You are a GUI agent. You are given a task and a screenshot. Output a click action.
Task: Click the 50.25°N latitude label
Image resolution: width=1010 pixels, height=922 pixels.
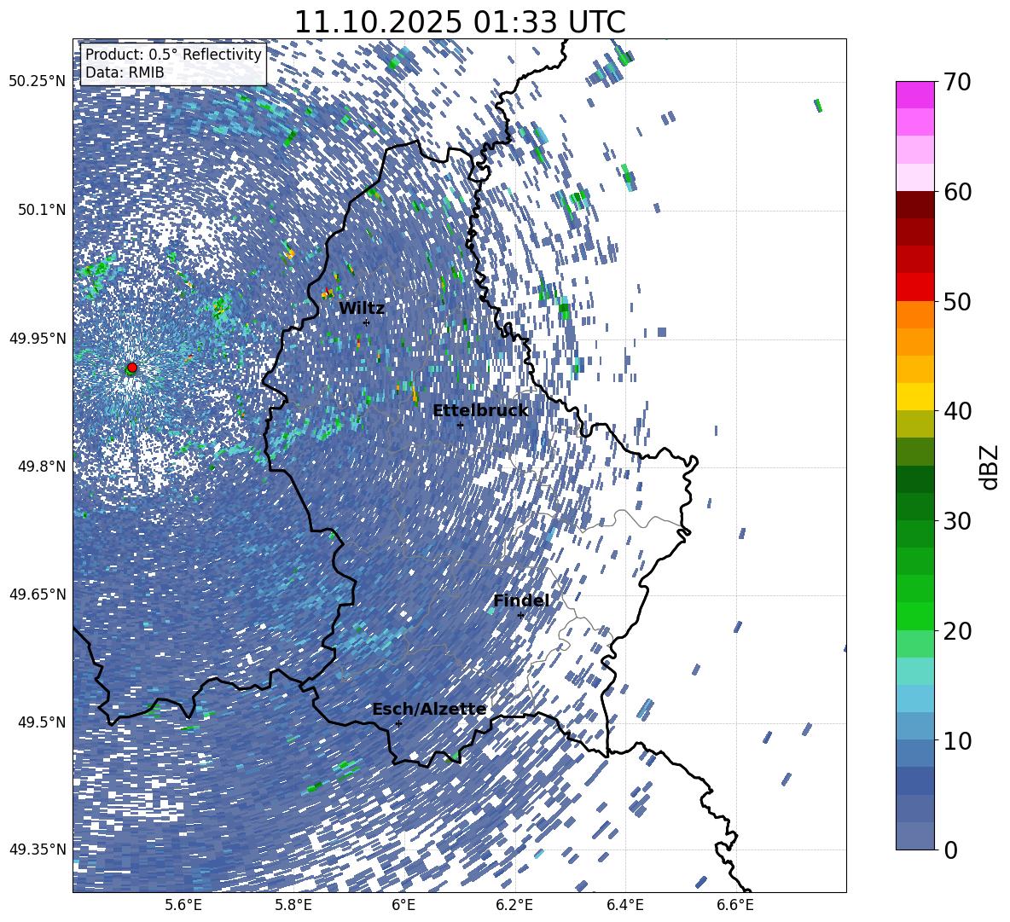click(x=38, y=82)
